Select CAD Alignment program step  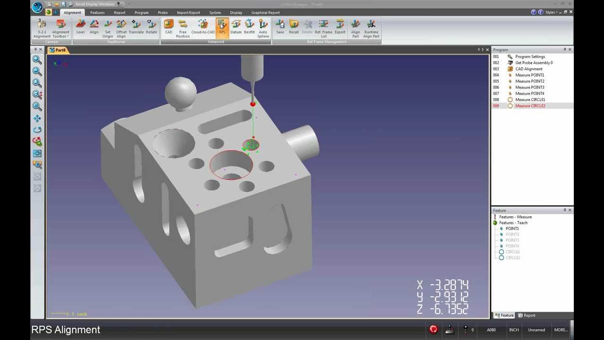pyautogui.click(x=532, y=69)
